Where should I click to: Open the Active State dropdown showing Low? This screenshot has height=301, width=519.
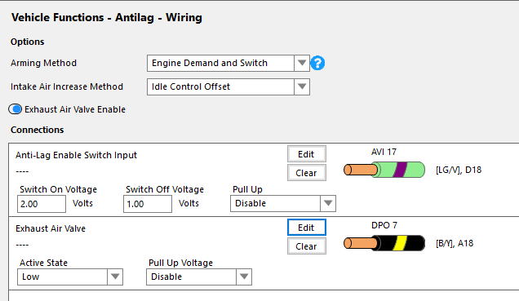pyautogui.click(x=70, y=277)
